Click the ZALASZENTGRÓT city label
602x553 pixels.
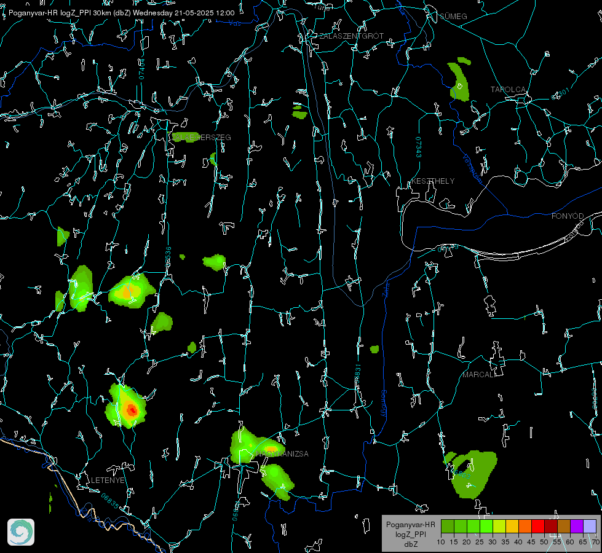point(351,36)
